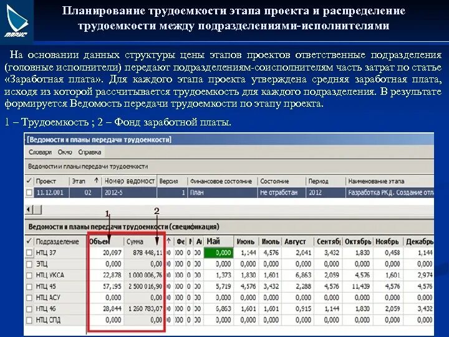
Task: Click the Подразделение column header
Action: coord(60,242)
